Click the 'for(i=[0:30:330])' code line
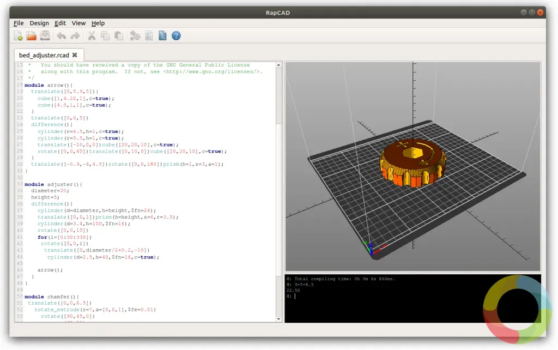This screenshot has height=350, width=558. point(64,237)
